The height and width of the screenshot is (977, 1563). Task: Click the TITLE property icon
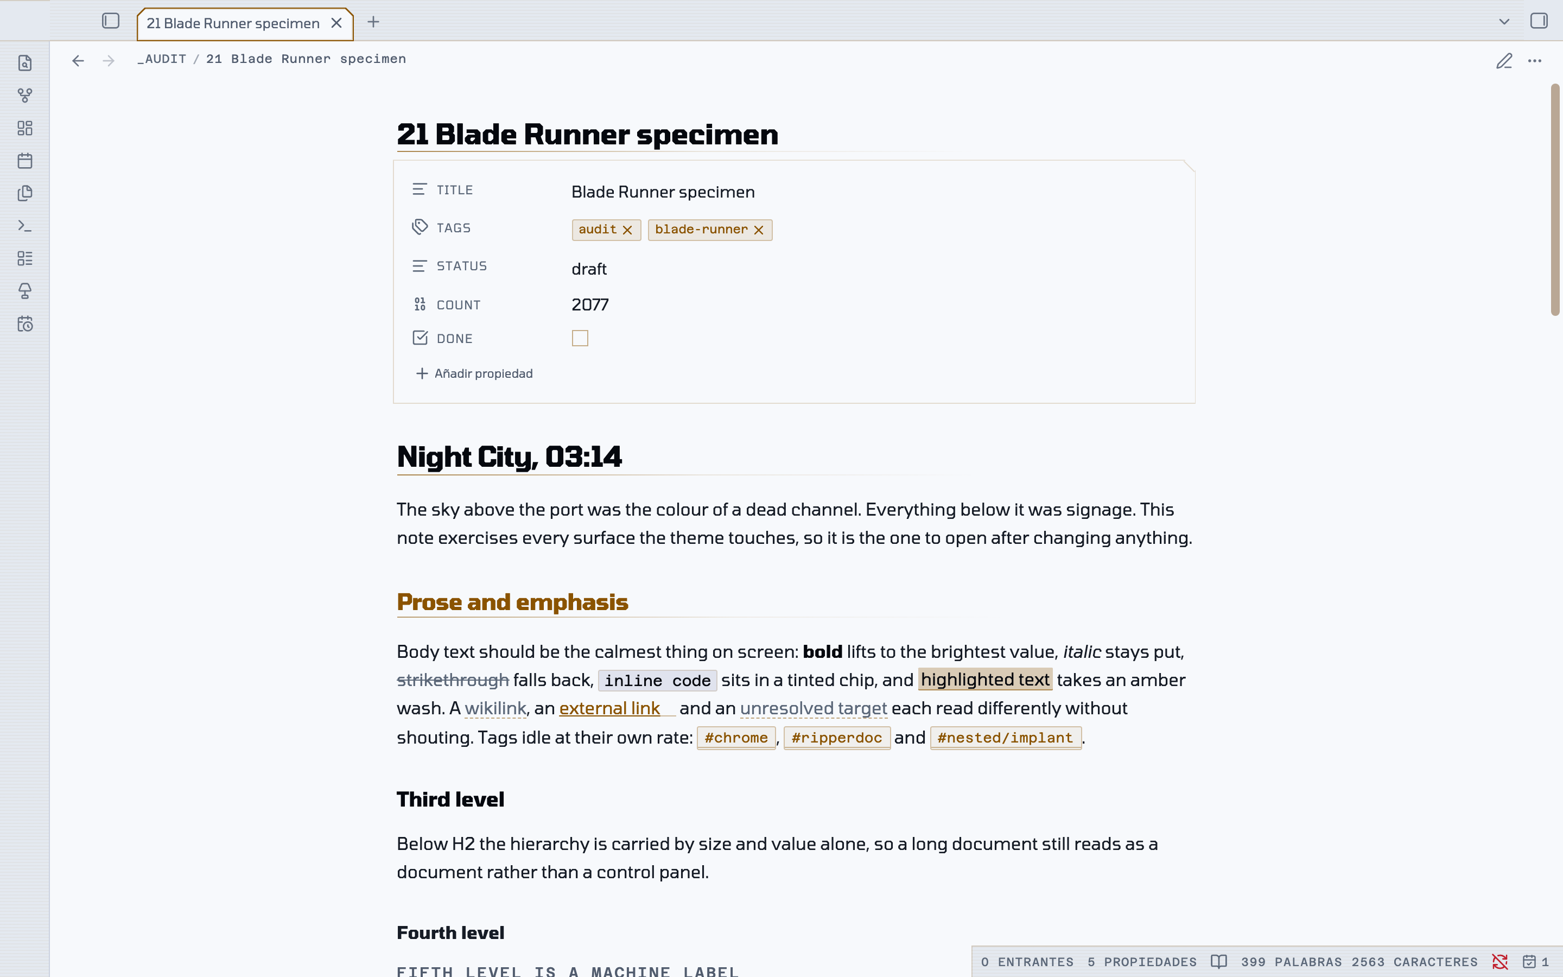(x=420, y=189)
